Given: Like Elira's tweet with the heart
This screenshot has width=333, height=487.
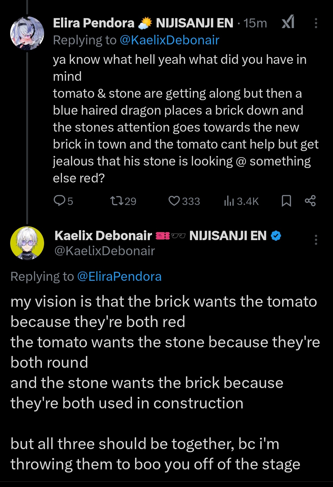Looking at the screenshot, I should coord(174,201).
